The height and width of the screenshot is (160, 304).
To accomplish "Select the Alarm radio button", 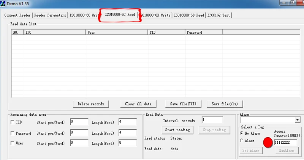I will (x=242, y=141).
